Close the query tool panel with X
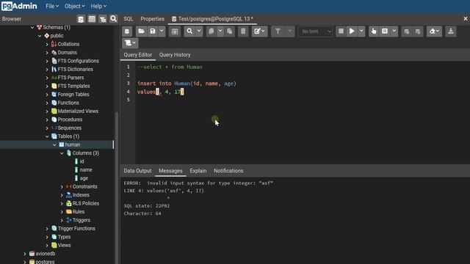Image resolution: width=470 pixels, height=264 pixels. [466, 19]
